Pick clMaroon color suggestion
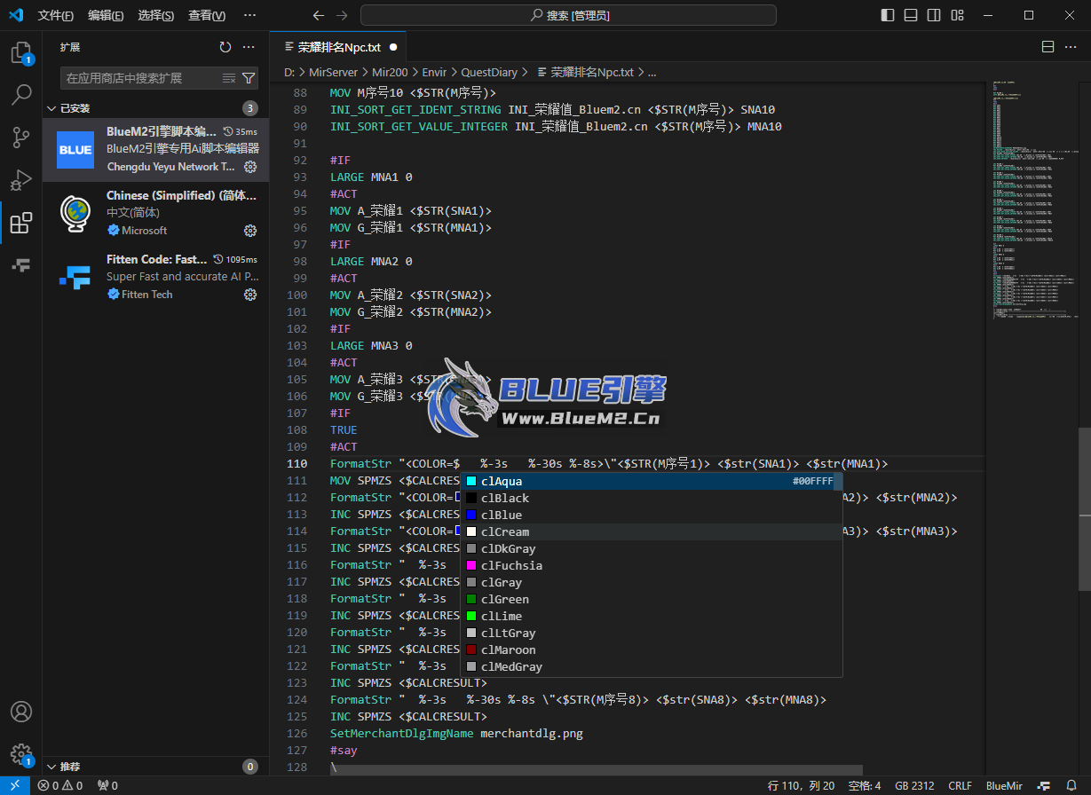 click(x=652, y=649)
